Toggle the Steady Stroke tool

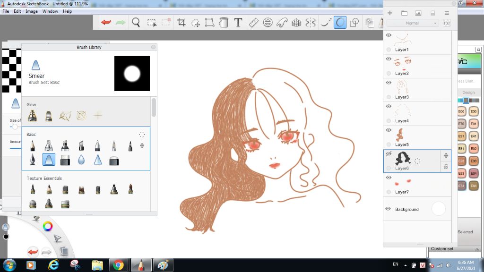point(325,22)
